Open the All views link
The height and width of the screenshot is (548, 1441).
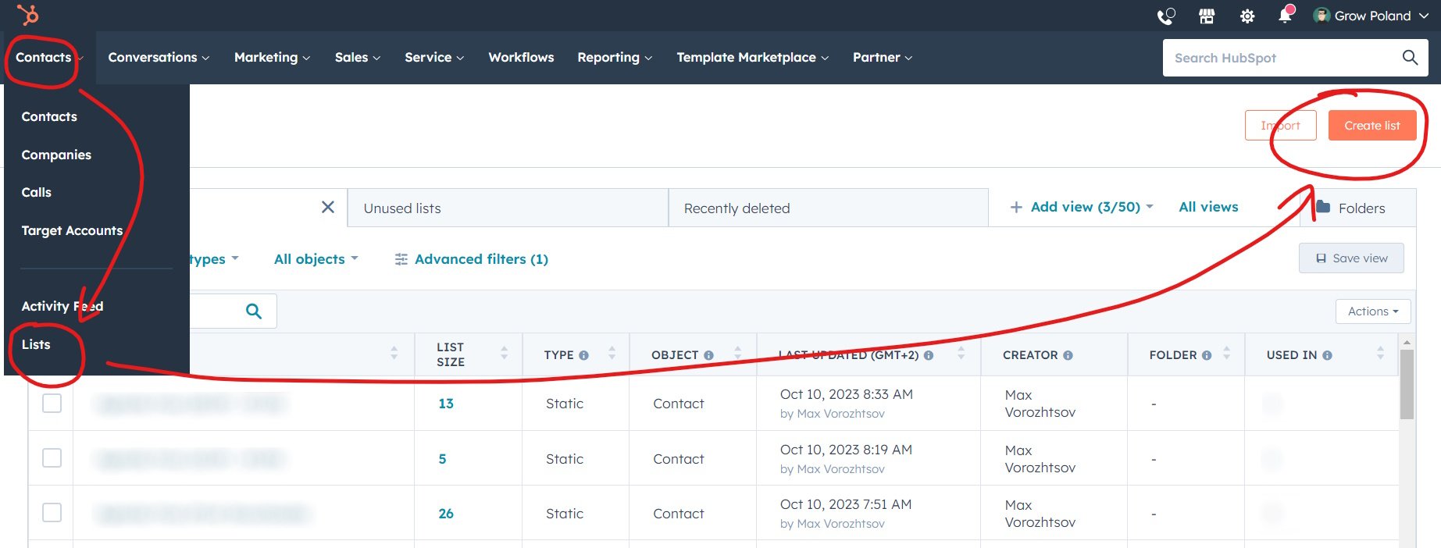1208,207
